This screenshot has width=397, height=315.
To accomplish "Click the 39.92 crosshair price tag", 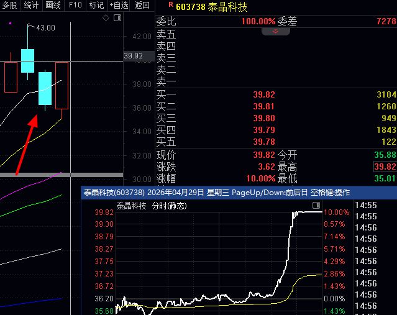I will coord(139,56).
